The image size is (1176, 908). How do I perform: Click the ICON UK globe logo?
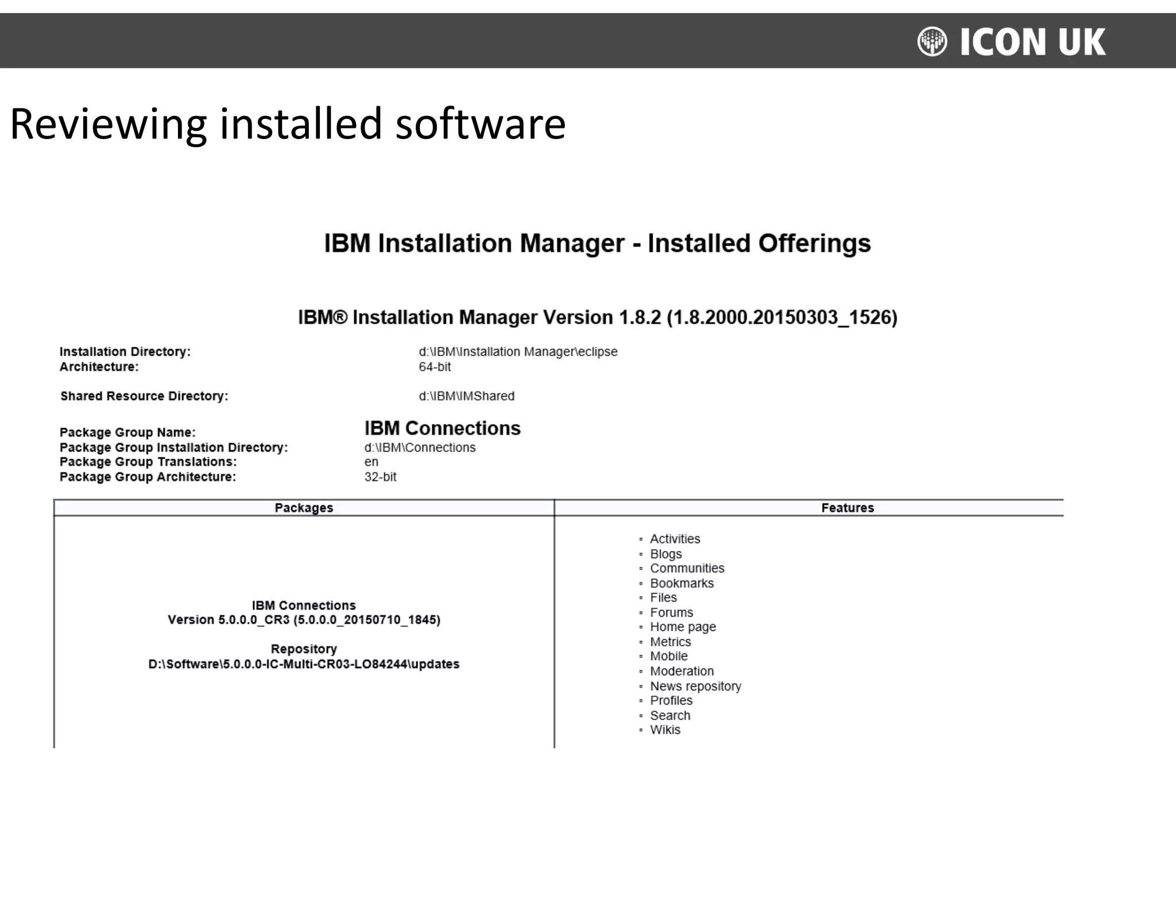[x=932, y=42]
